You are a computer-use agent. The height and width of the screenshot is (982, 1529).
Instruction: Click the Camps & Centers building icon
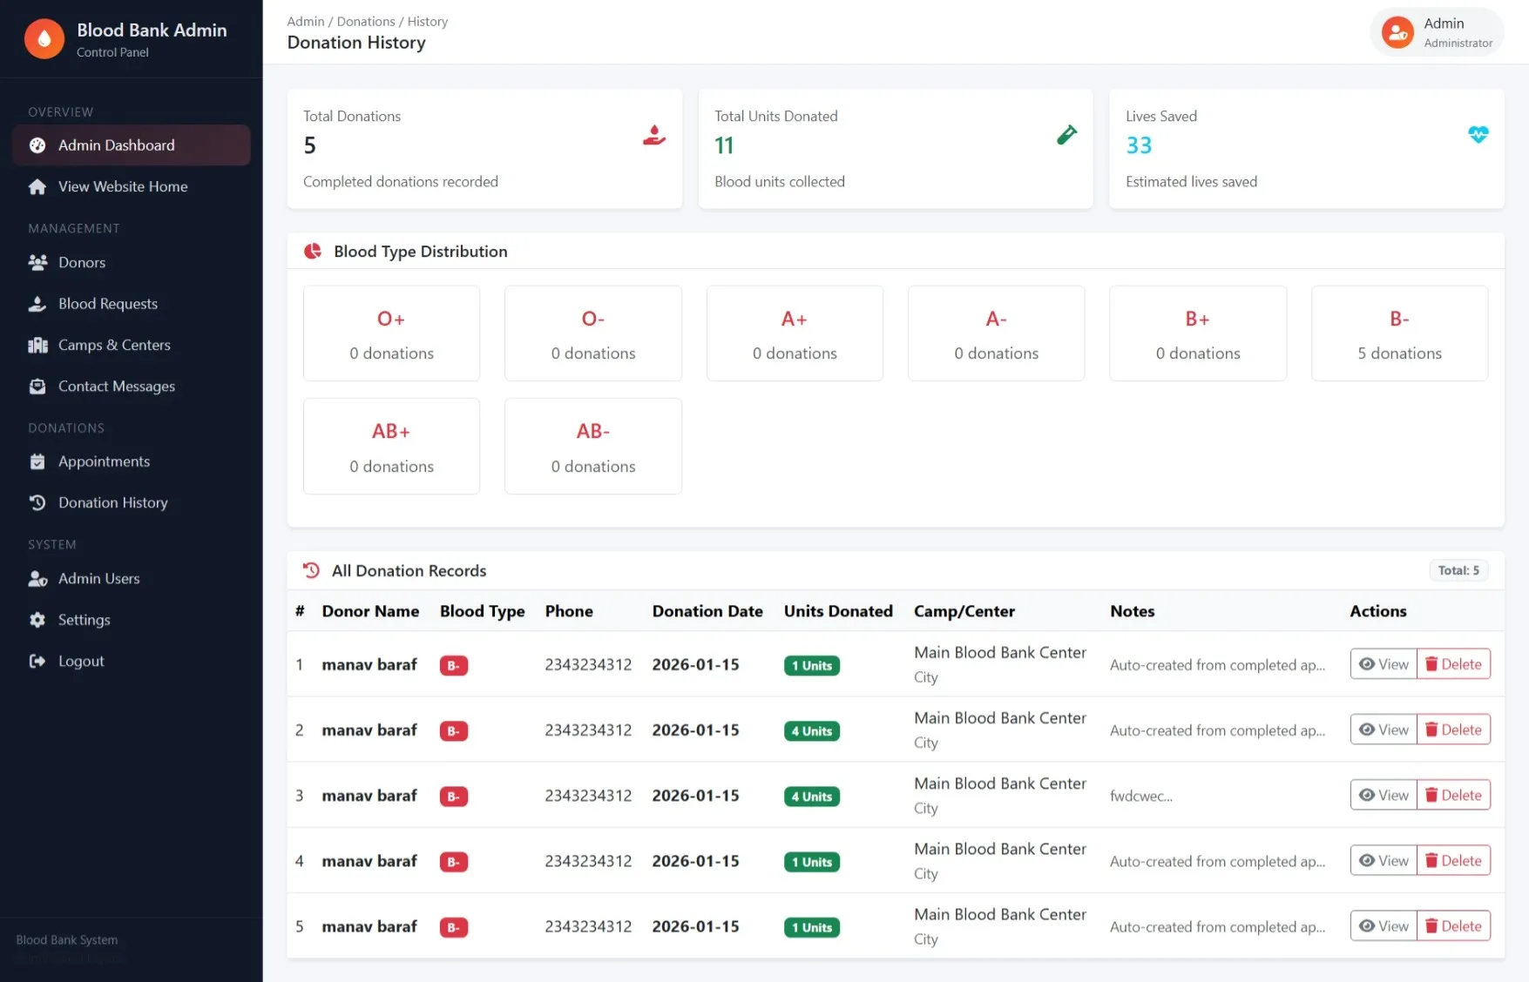37,345
